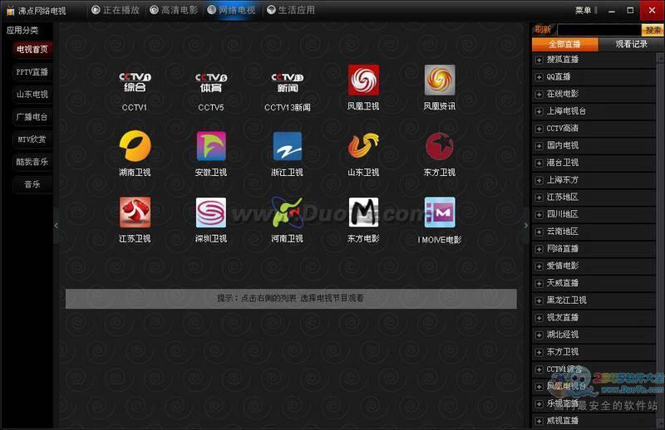Collapse the right channel list with the arrow
The height and width of the screenshot is (430, 665).
click(x=526, y=226)
